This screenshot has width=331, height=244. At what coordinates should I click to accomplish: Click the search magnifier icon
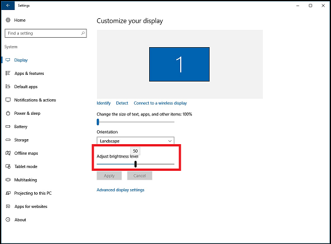83,33
